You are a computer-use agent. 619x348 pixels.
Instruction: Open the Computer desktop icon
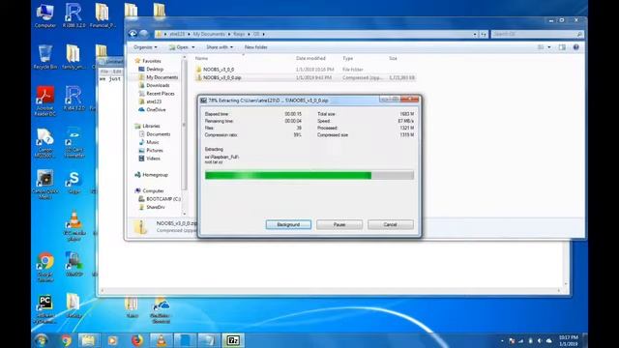click(x=45, y=15)
